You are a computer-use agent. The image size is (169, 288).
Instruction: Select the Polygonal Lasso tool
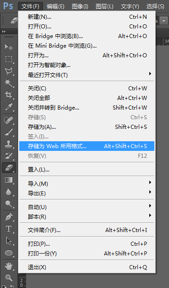(x=9, y=71)
